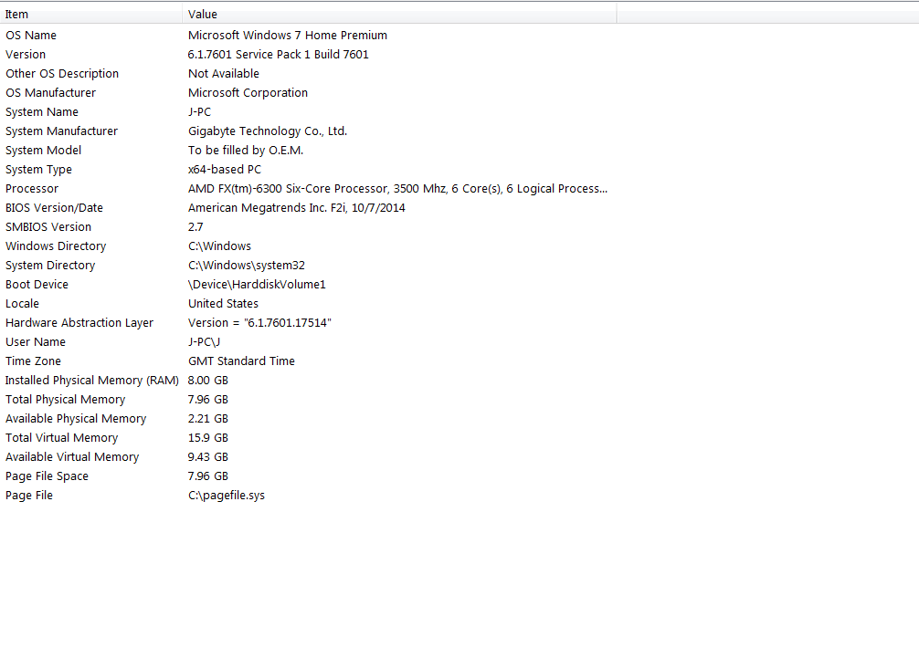
Task: Select the Total Physical Memory label
Action: 65,400
